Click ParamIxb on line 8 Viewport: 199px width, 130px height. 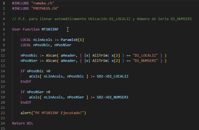tap(69, 40)
